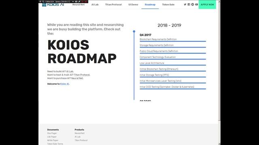Click the Products footer heading
259x145 pixels.
point(79,130)
